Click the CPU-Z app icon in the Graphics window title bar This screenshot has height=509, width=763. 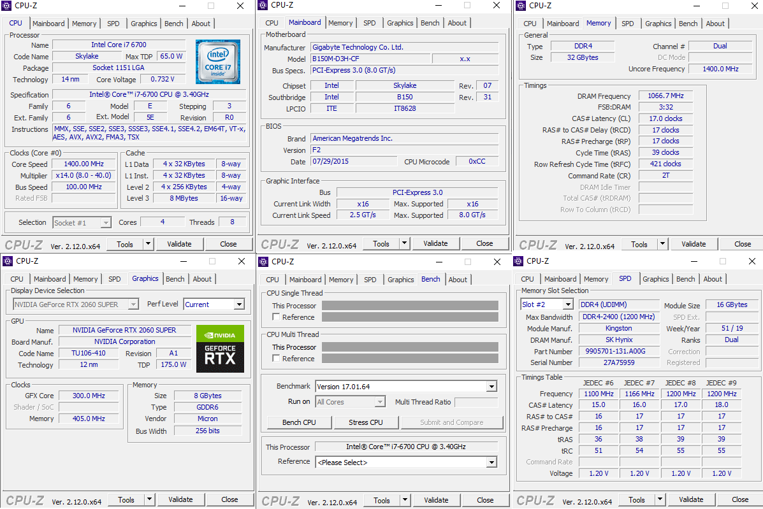click(x=8, y=261)
